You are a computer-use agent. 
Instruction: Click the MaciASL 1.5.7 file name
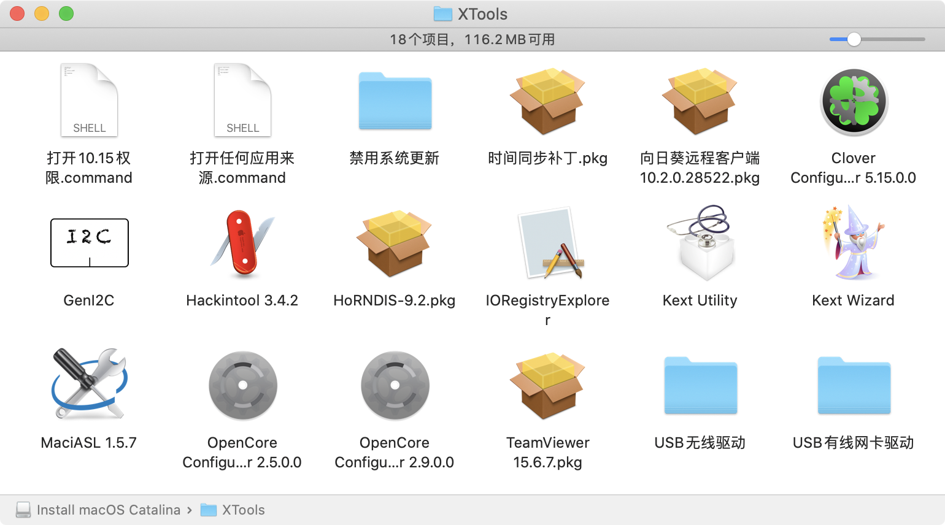89,443
